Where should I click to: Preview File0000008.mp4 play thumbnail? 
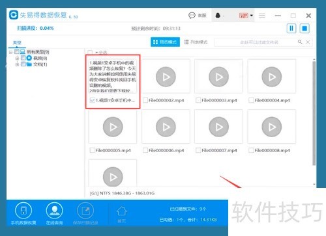tap(272, 127)
